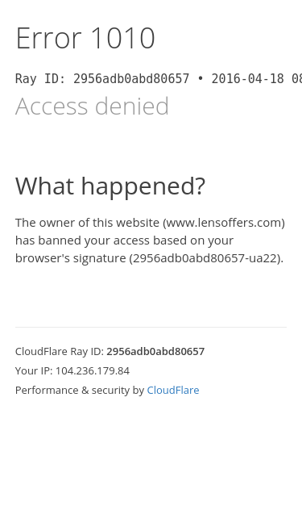Click the Access denied subheading
302x506 pixels.
(x=92, y=106)
